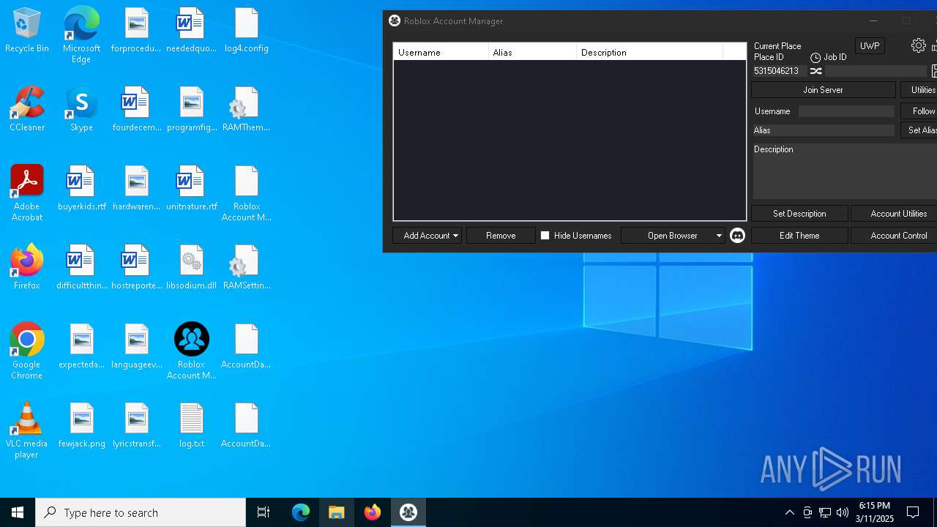Select the Adobe Acrobat desktop icon
Image resolution: width=937 pixels, height=527 pixels.
[27, 193]
